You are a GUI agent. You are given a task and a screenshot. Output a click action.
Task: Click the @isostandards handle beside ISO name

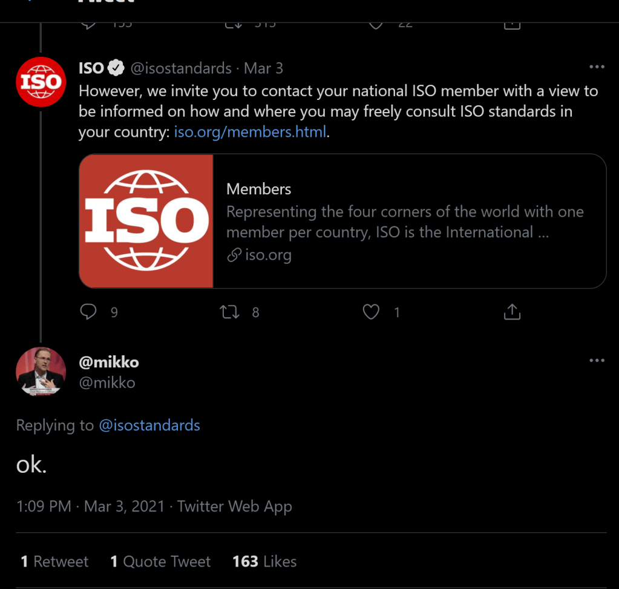point(181,68)
